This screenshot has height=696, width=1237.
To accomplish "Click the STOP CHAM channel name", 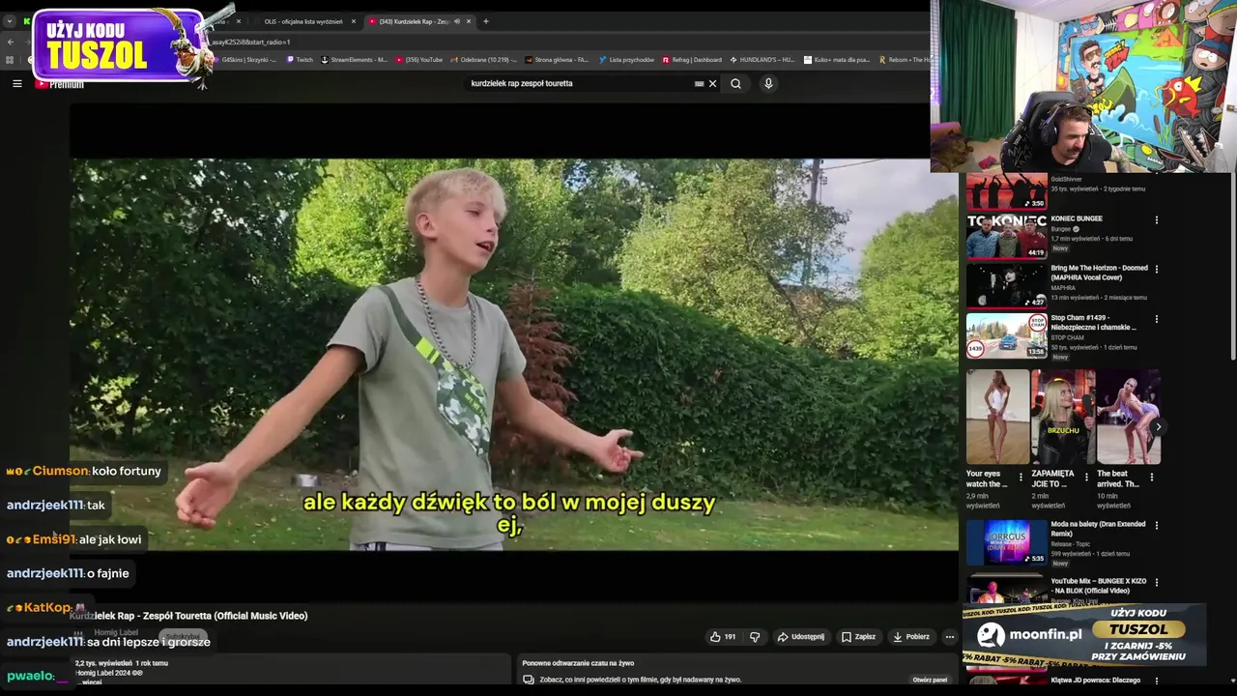I will (x=1067, y=337).
